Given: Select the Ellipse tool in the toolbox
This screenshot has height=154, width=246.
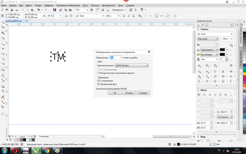Looking at the screenshot, I should [3, 58].
